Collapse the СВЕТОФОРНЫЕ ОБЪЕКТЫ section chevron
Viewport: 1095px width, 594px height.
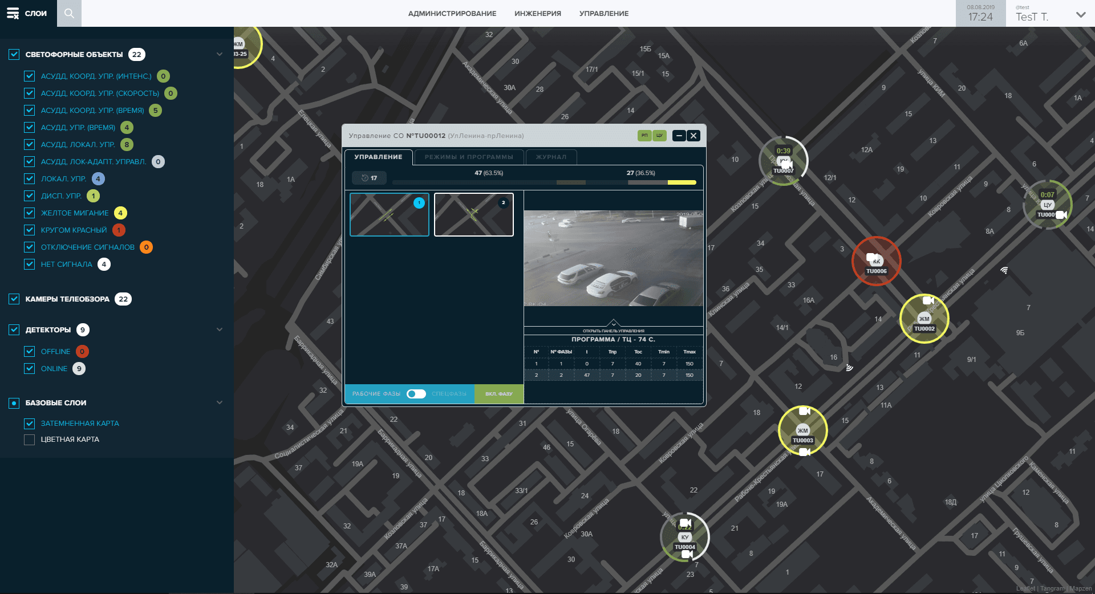point(220,54)
